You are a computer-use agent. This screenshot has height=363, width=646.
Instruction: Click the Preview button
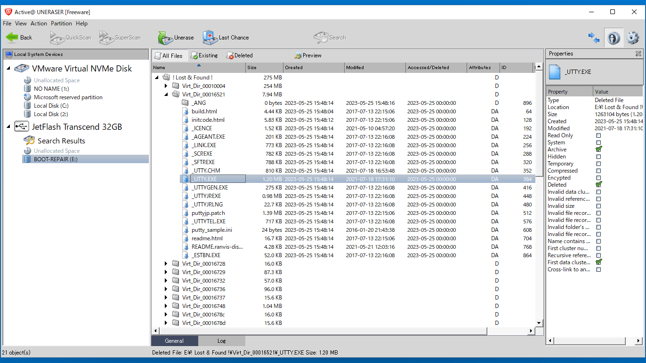(x=308, y=55)
